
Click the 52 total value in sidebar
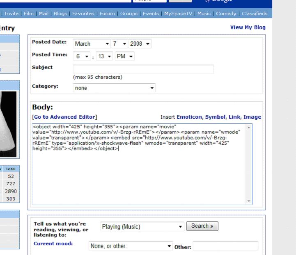point(11,176)
